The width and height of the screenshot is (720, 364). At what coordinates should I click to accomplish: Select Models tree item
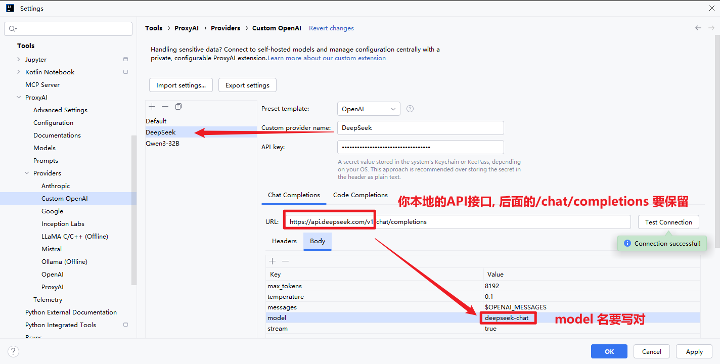pos(44,148)
